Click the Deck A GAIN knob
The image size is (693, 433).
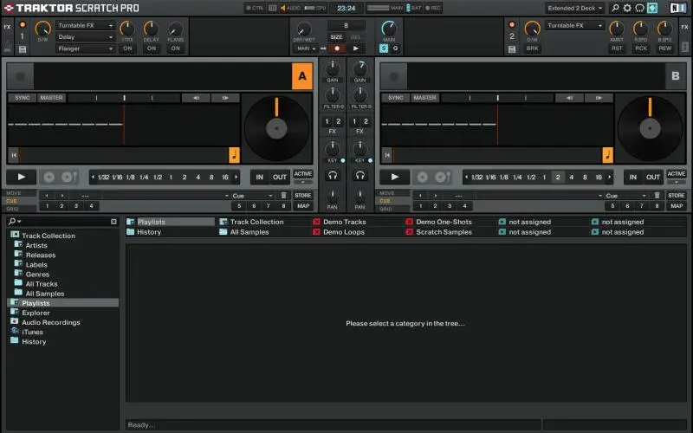(332, 68)
